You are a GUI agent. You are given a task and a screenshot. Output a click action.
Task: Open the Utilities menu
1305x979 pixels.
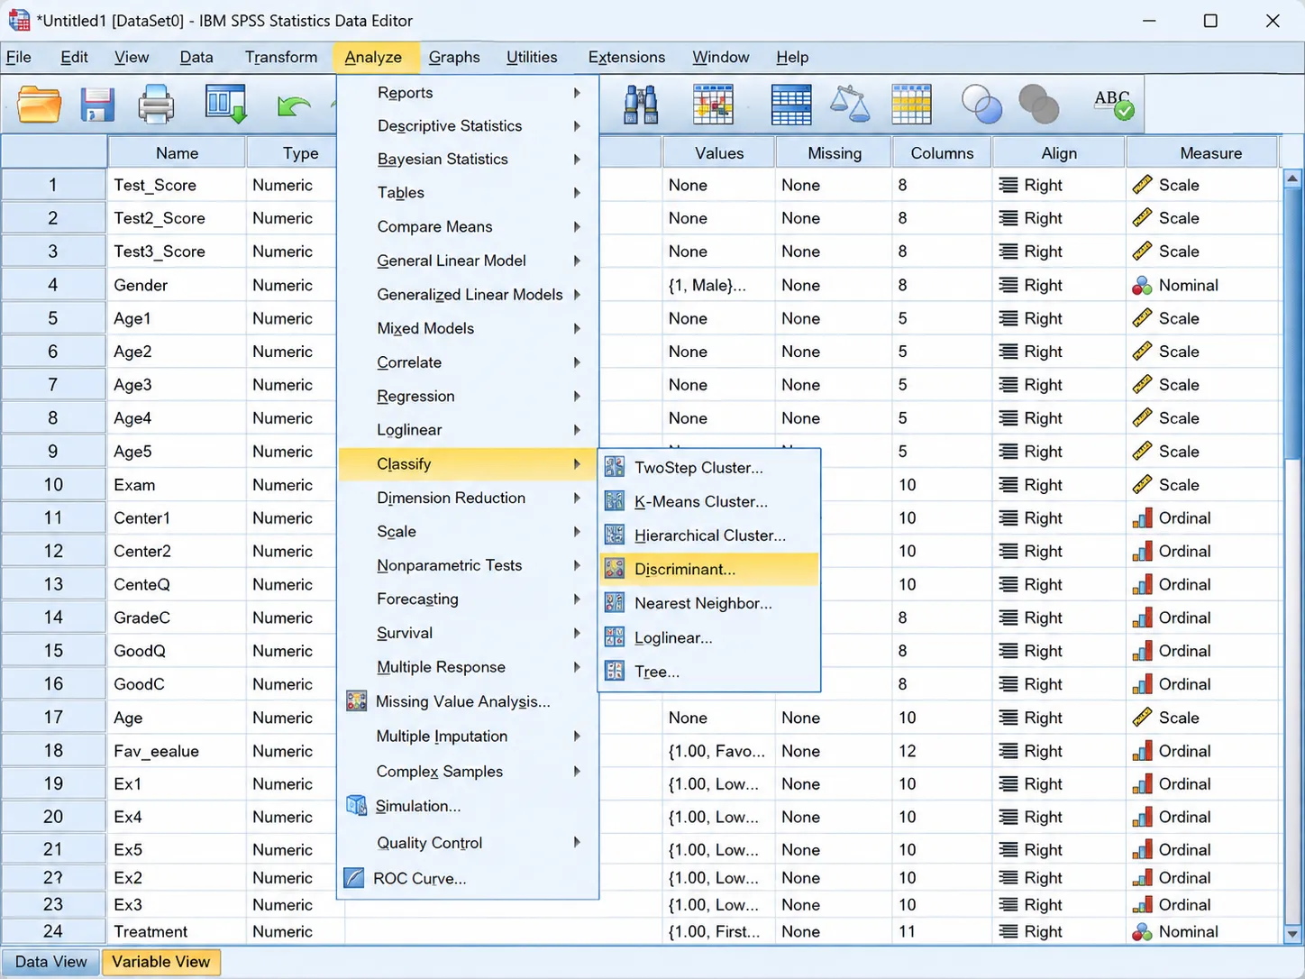tap(532, 57)
